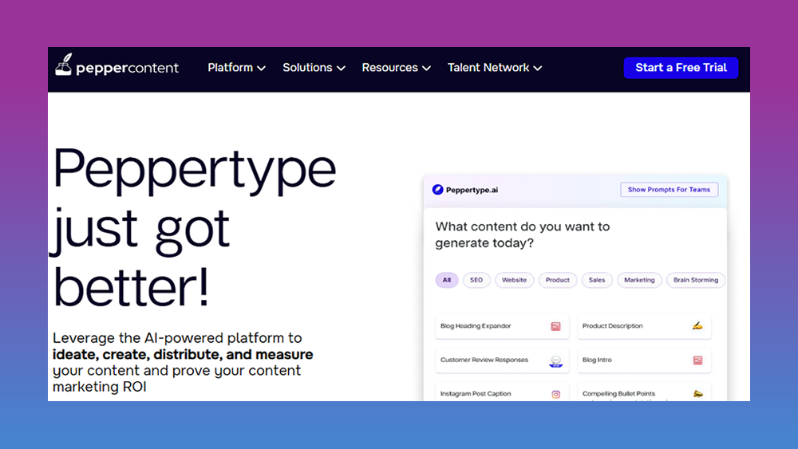Open the Instagram Post Caption card
The height and width of the screenshot is (449, 798).
pyautogui.click(x=502, y=392)
